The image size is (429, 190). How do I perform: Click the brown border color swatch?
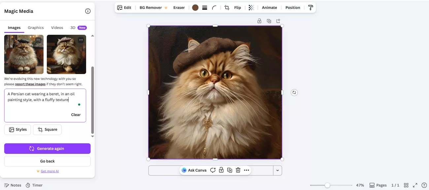click(195, 7)
